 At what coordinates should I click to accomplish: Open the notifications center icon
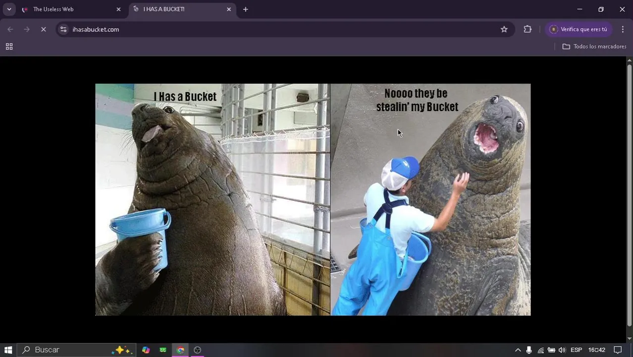point(618,350)
